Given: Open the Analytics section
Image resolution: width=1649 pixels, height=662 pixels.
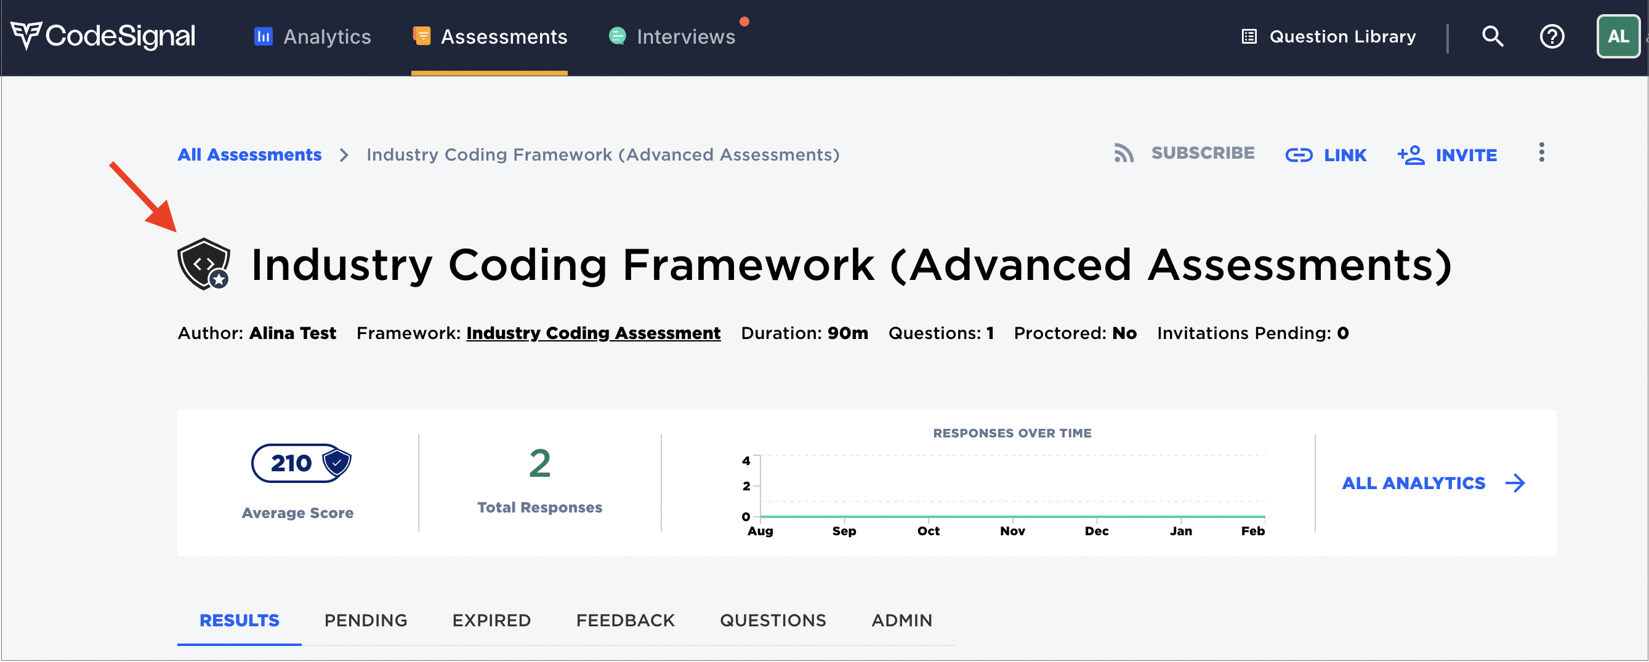Looking at the screenshot, I should [312, 36].
